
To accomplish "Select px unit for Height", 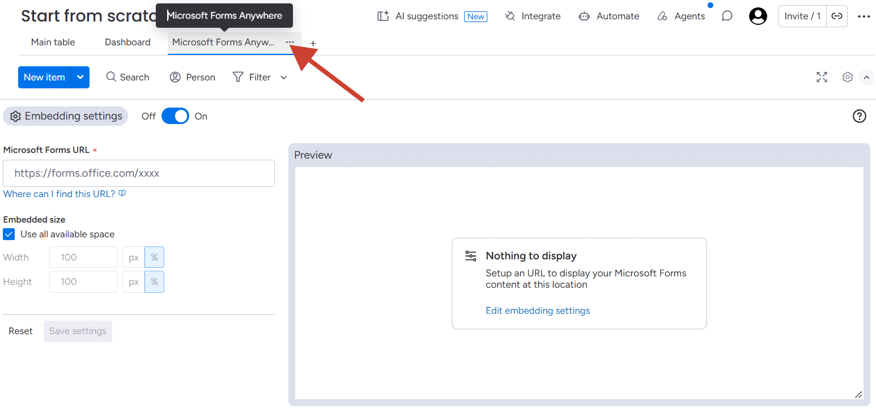I will coord(134,282).
